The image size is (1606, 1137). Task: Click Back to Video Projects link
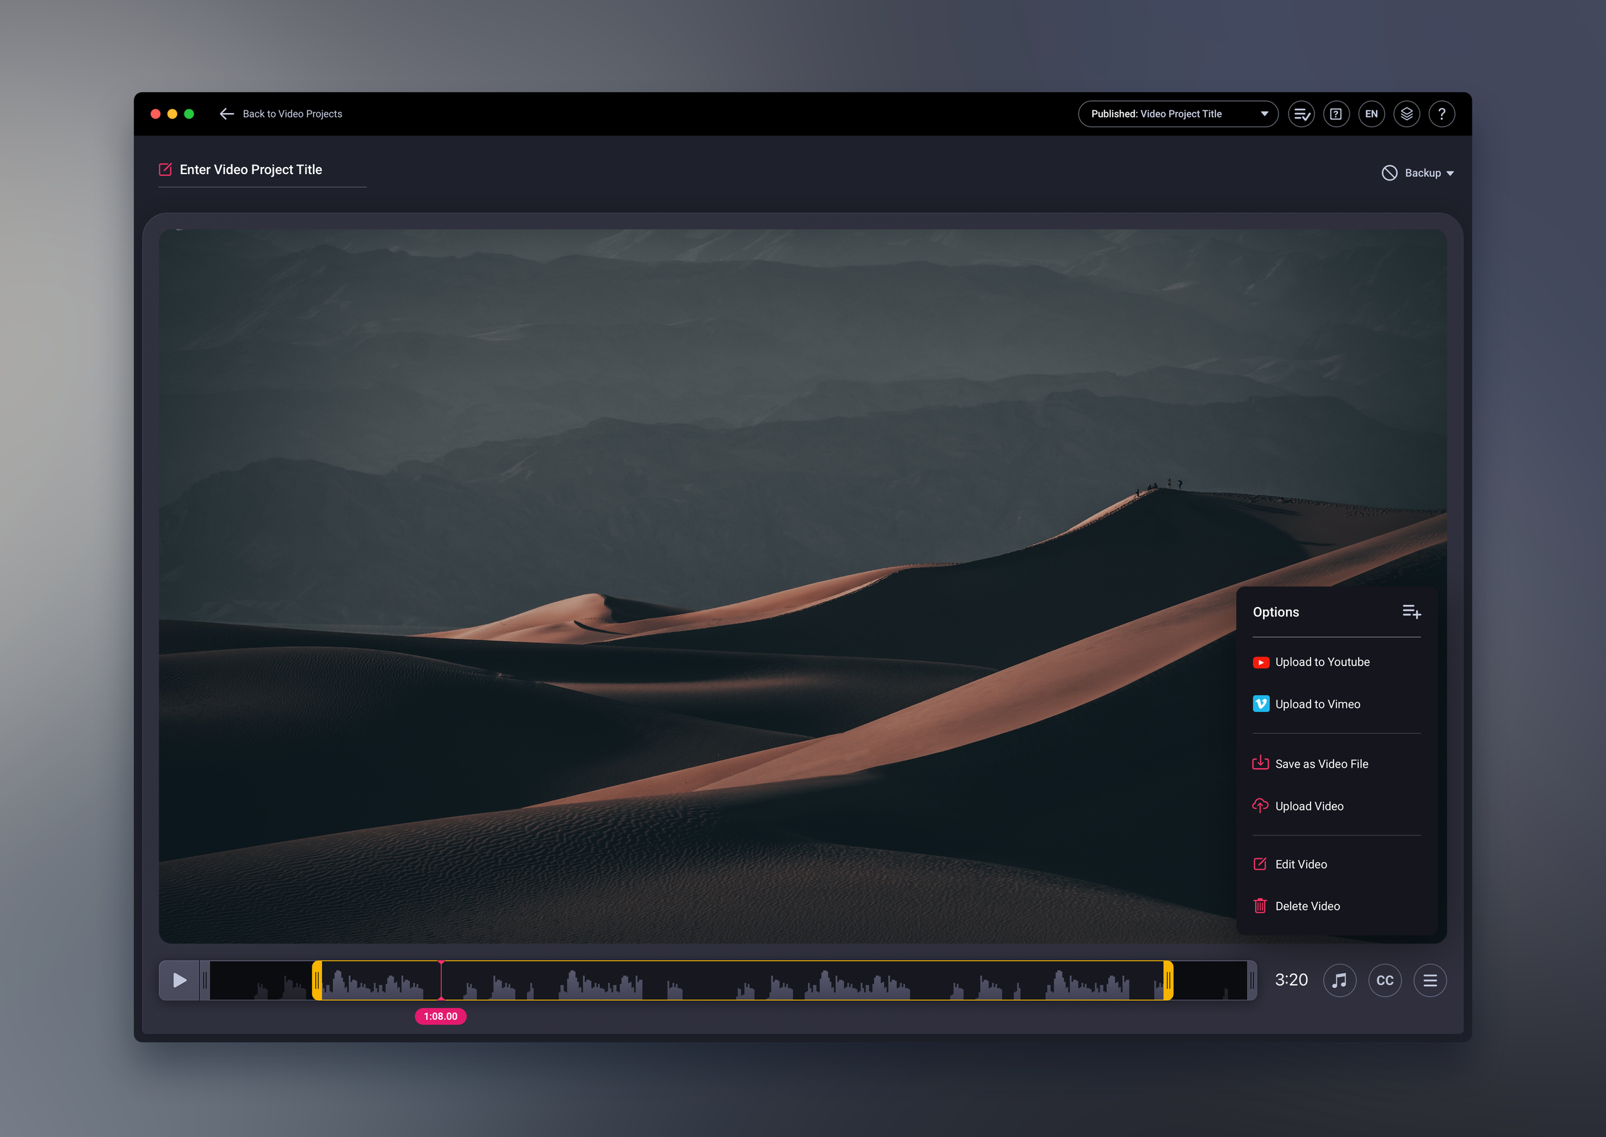292,114
